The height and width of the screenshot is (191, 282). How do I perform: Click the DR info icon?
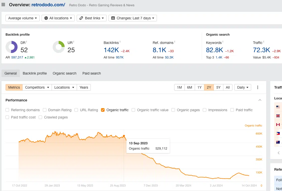(x=26, y=41)
